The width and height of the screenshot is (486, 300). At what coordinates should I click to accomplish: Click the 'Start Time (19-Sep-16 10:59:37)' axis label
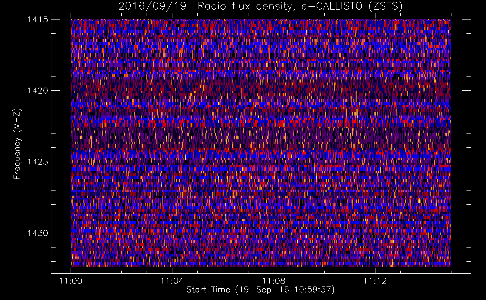tap(260, 290)
